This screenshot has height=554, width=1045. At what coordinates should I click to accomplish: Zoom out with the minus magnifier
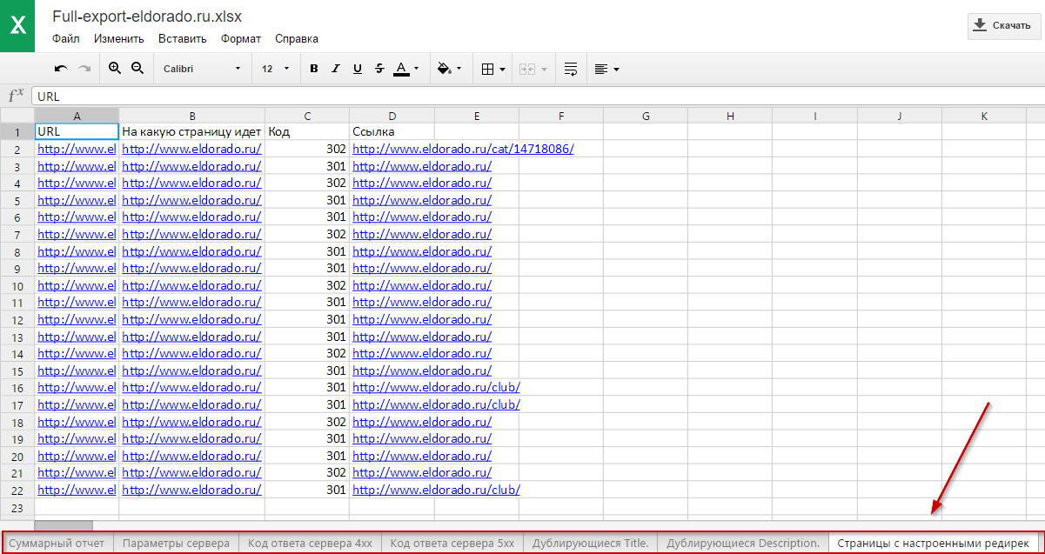(137, 69)
